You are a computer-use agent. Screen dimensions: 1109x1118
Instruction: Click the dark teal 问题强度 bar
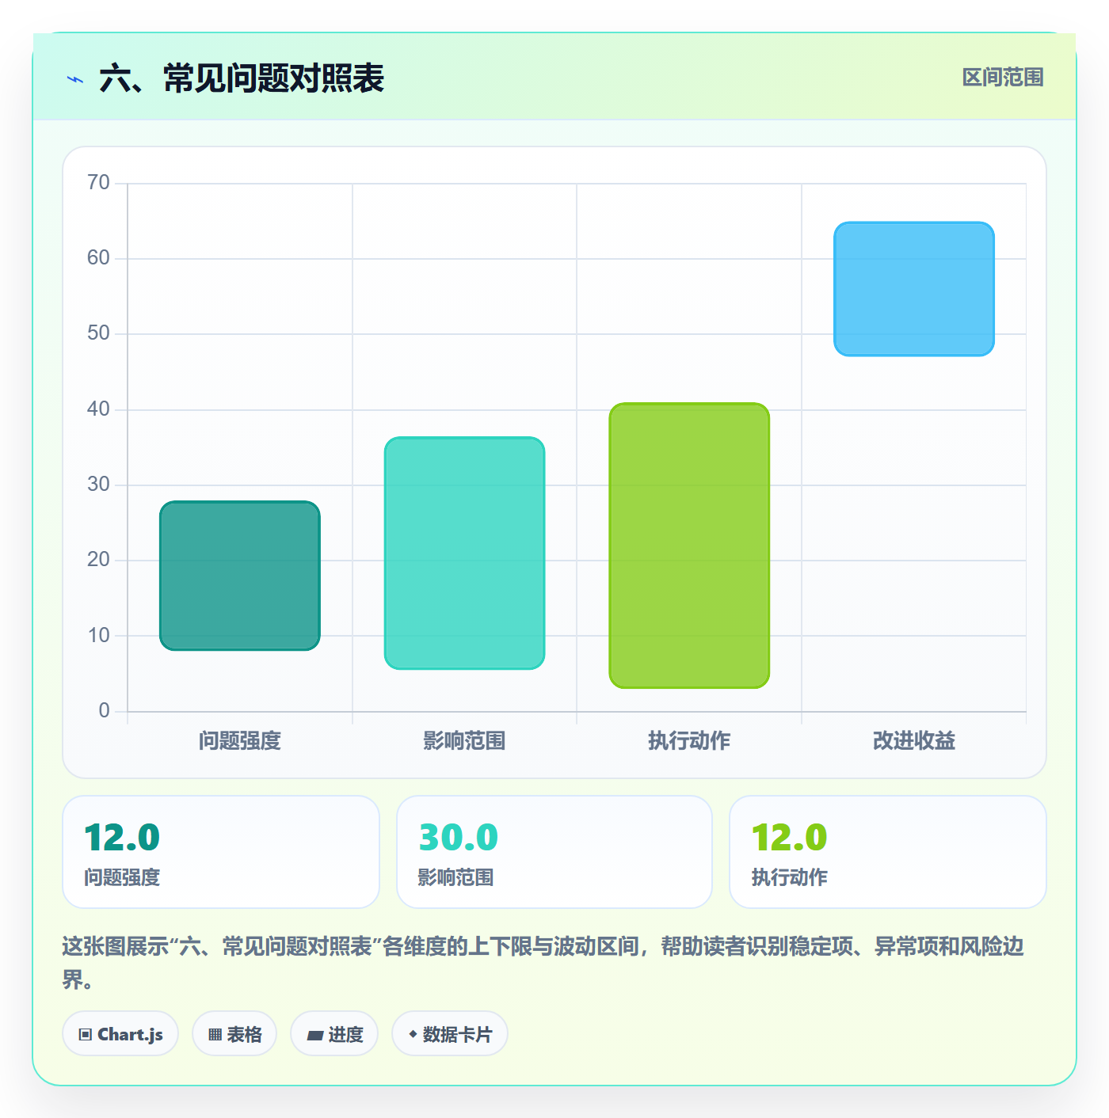pos(240,576)
